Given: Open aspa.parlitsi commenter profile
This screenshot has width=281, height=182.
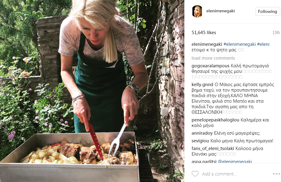Looking at the screenshot, I should tap(204, 161).
